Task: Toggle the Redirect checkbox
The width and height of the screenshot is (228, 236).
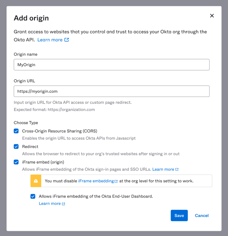Action: click(x=16, y=146)
